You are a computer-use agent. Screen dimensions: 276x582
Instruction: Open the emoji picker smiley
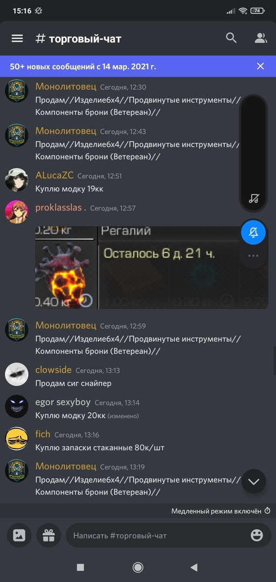pos(257,535)
